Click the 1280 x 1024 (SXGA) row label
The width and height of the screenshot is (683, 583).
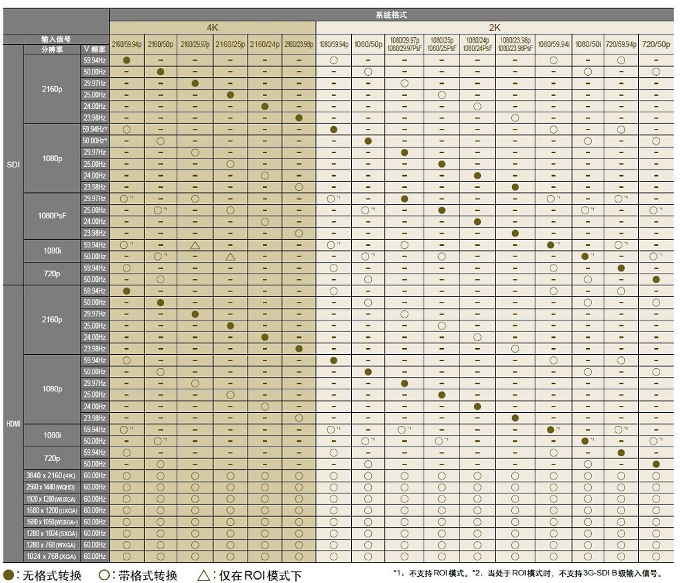pyautogui.click(x=52, y=533)
